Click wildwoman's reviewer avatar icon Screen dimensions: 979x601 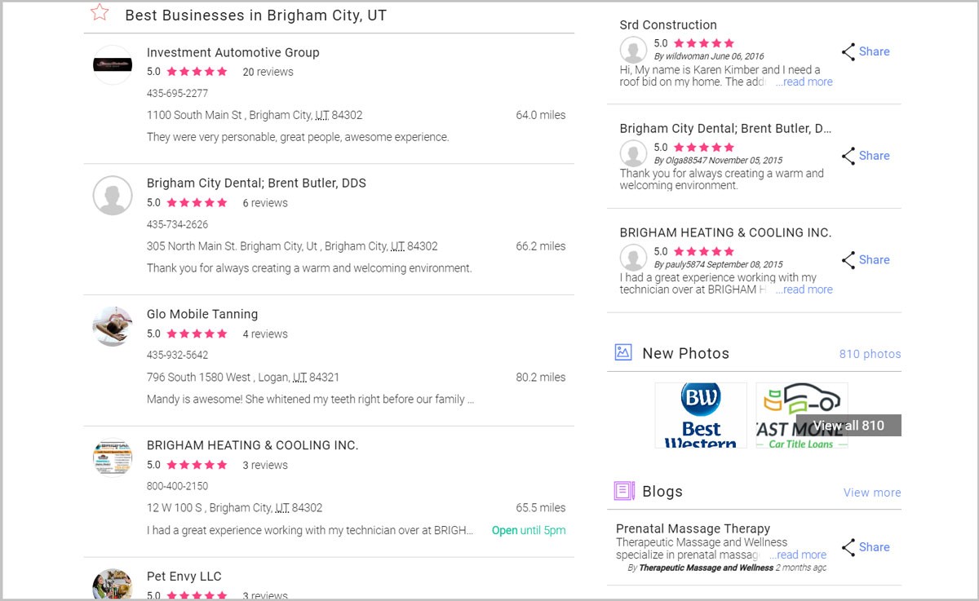(633, 50)
